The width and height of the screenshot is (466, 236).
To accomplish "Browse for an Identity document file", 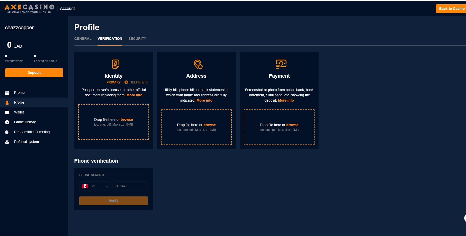I will tap(127, 120).
